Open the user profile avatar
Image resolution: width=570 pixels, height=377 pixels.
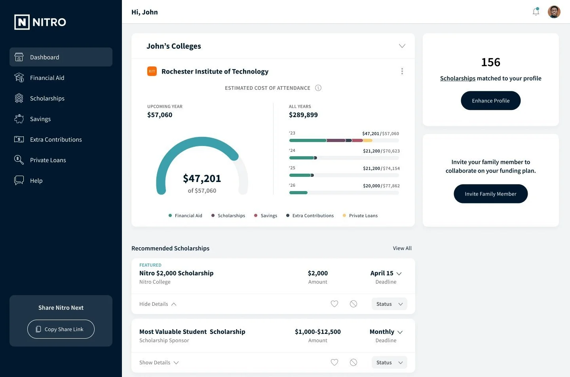[554, 12]
